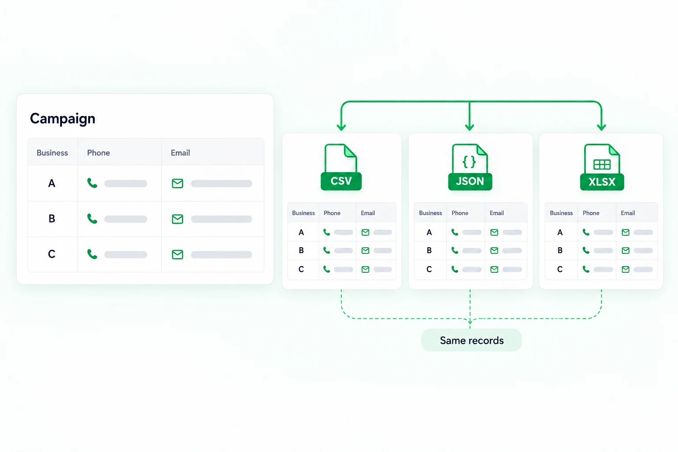The width and height of the screenshot is (678, 452).
Task: Click the phone icon in CSV table row A
Action: click(327, 232)
